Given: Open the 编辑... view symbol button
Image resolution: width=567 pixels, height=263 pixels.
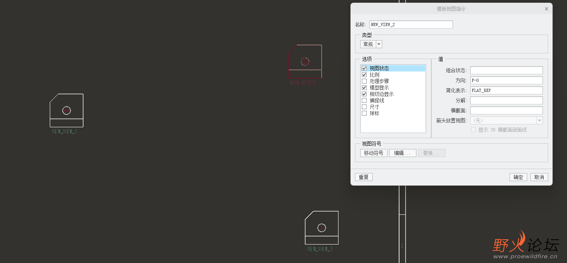Looking at the screenshot, I should point(403,153).
